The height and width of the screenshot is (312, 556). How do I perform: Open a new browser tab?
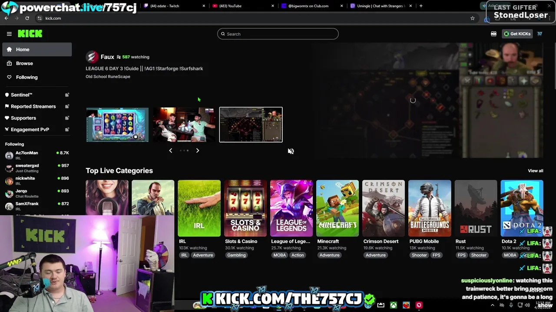421,6
